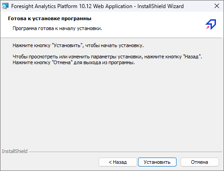Click the line about exiting with "Отмена"
224x171 pixels.
tap(73, 62)
